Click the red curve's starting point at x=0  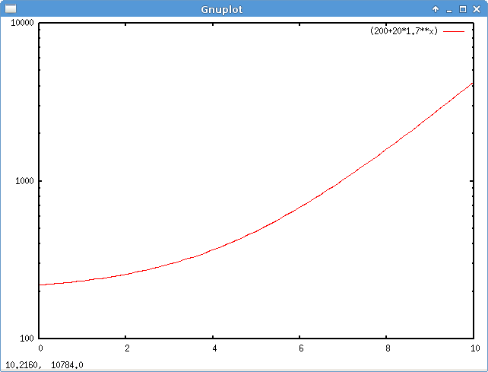(41, 285)
